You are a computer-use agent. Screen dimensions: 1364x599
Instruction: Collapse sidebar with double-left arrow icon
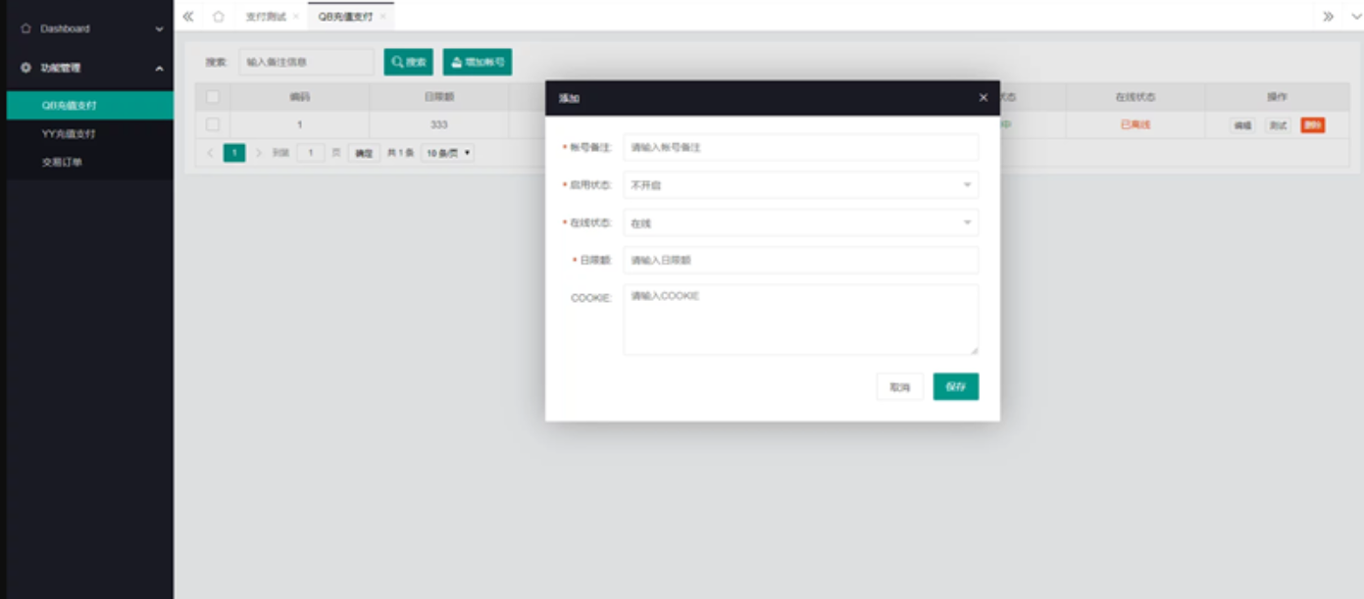(188, 17)
